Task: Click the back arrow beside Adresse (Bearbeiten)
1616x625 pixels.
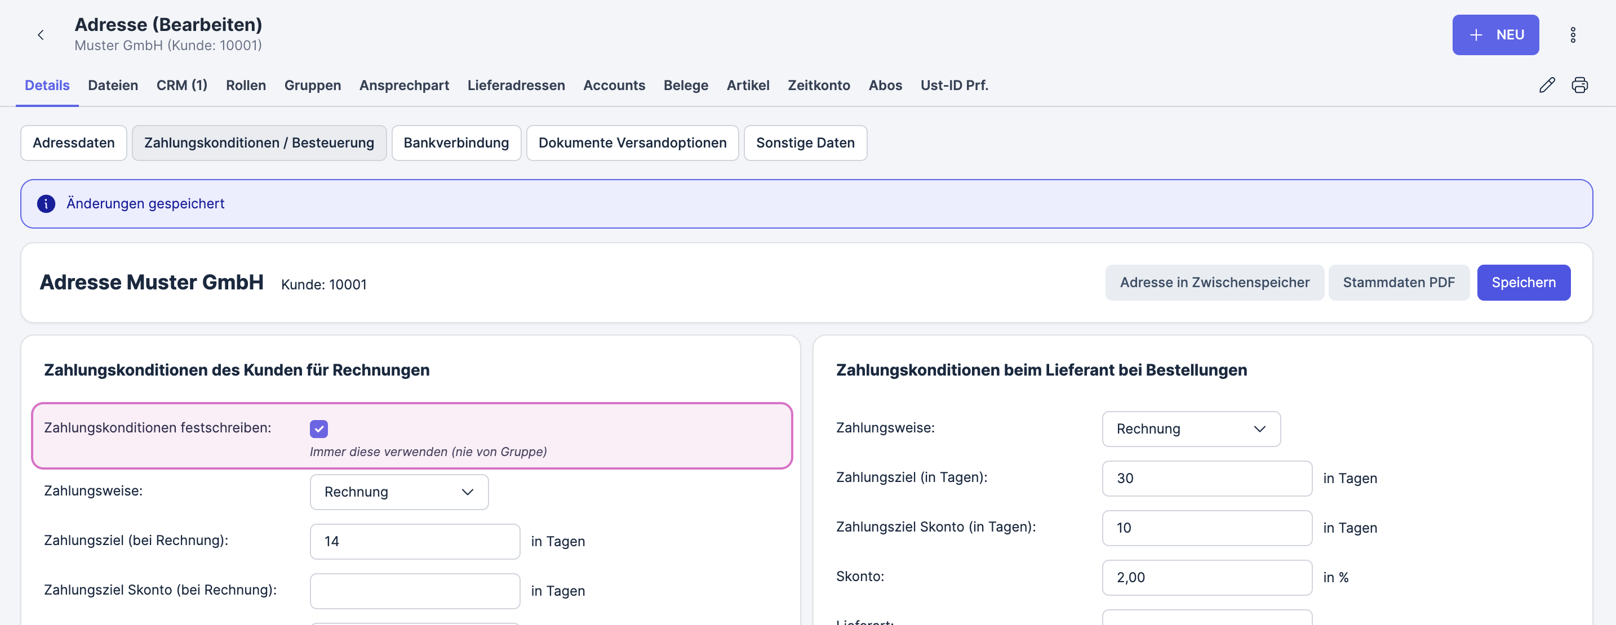Action: click(41, 34)
